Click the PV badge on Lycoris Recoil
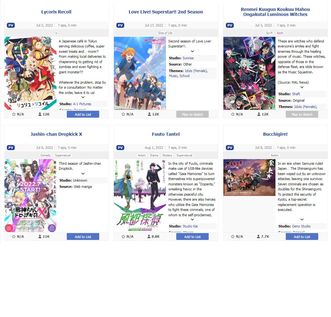The width and height of the screenshot is (331, 317). pos(11,25)
